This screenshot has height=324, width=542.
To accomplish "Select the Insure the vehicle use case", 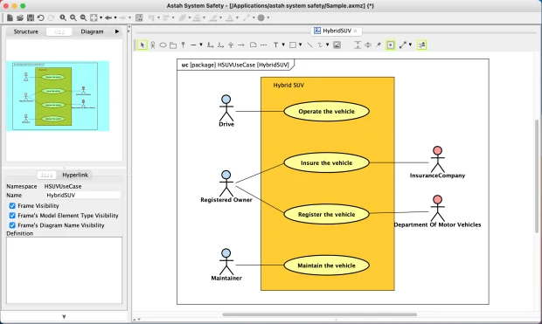I will click(326, 162).
